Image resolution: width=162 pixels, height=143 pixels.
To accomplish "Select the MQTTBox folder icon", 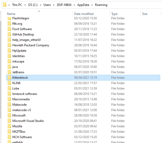I will [x=9, y=132].
